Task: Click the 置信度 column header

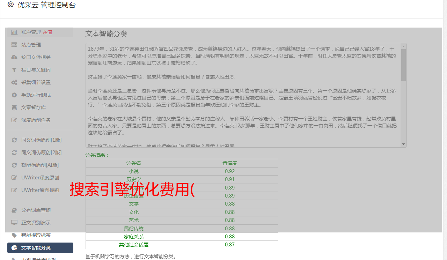Action: [x=230, y=163]
